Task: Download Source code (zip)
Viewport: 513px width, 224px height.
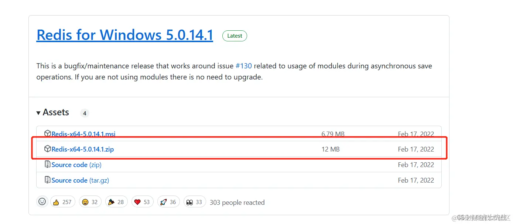Action: click(x=76, y=165)
